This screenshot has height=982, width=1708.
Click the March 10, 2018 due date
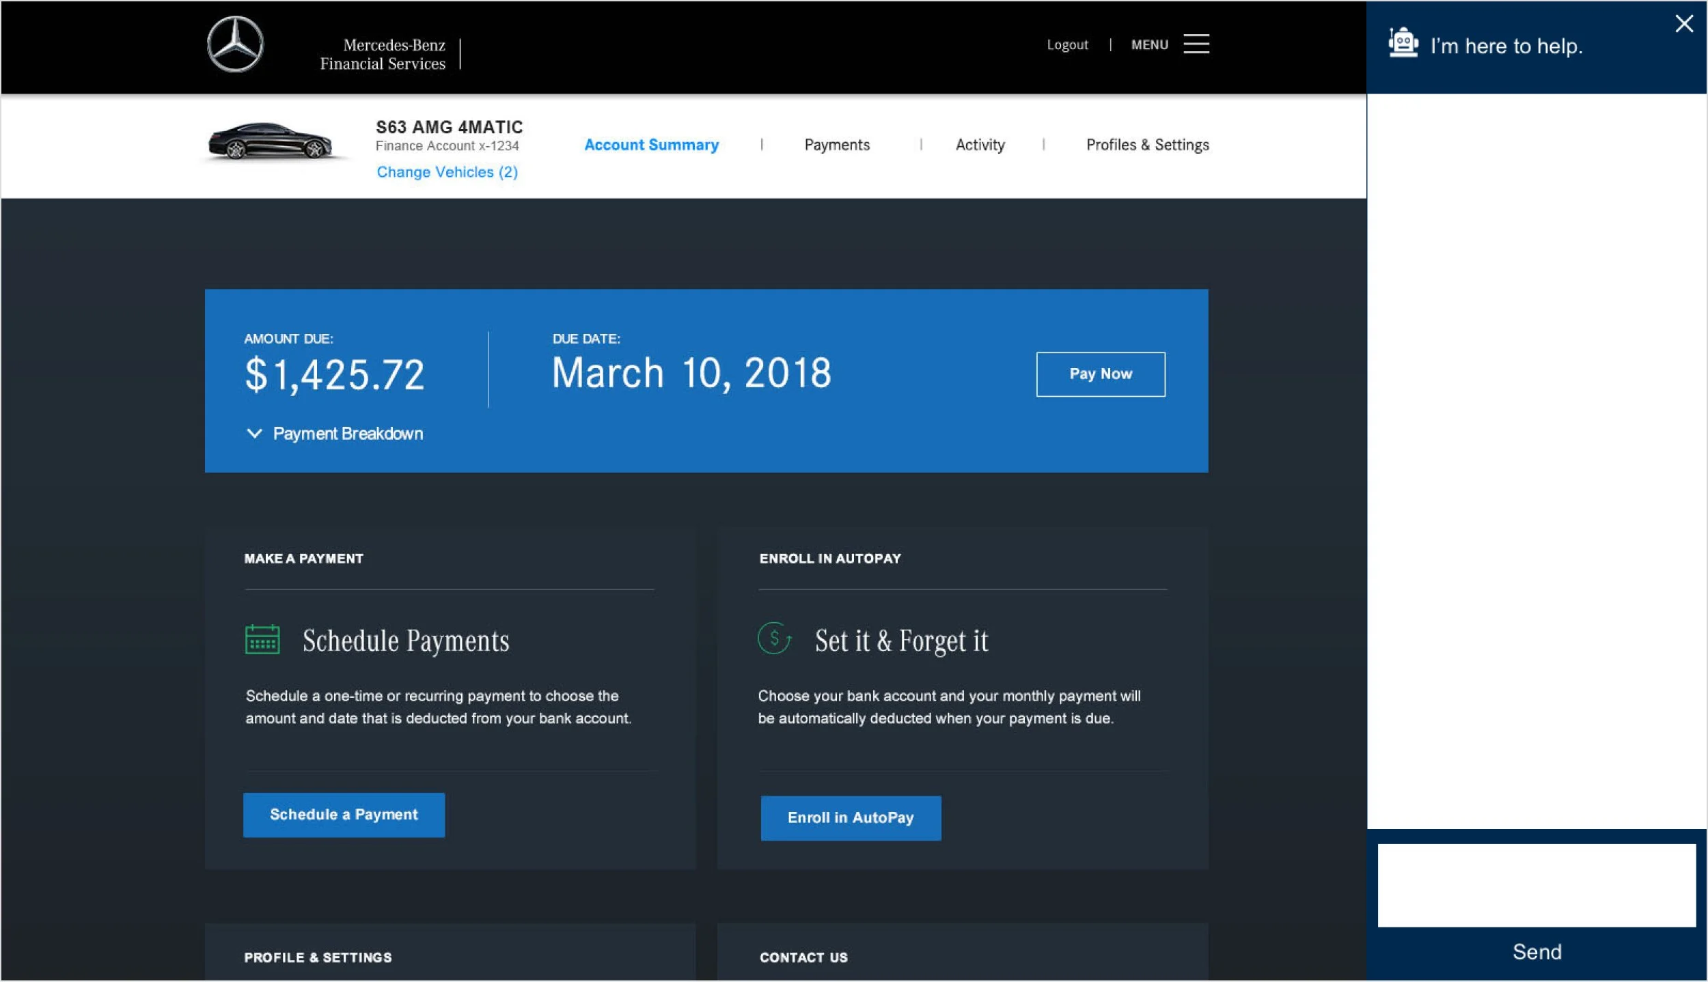coord(691,373)
